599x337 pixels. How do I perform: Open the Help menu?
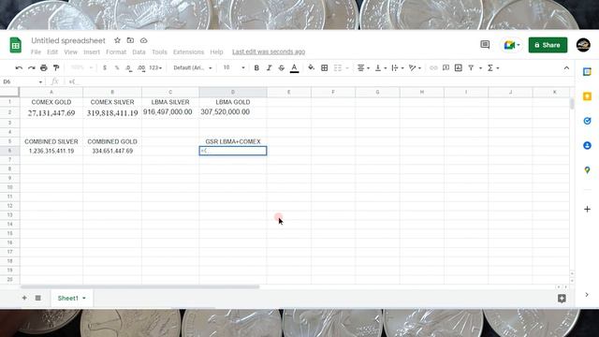[216, 52]
